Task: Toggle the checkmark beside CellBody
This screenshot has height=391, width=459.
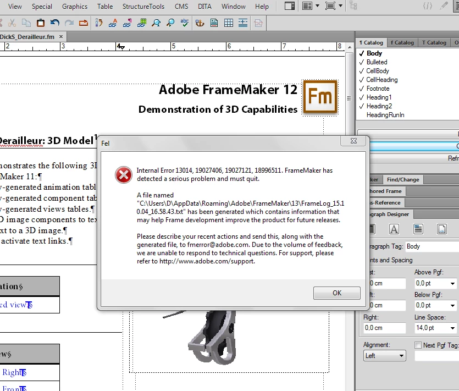Action: tap(362, 71)
